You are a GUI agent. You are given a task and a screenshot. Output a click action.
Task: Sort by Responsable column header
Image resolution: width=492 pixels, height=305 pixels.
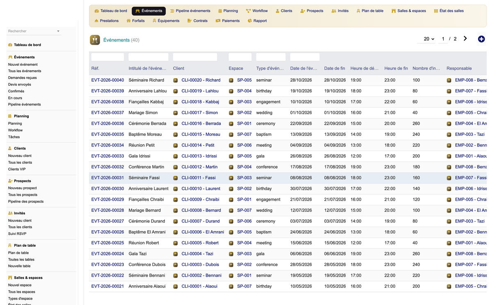459,69
